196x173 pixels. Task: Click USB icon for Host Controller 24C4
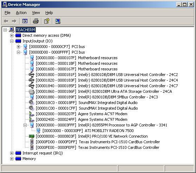tap(31, 80)
